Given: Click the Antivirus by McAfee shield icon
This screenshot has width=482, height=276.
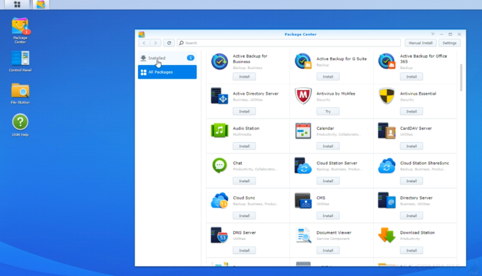Looking at the screenshot, I should tap(303, 96).
